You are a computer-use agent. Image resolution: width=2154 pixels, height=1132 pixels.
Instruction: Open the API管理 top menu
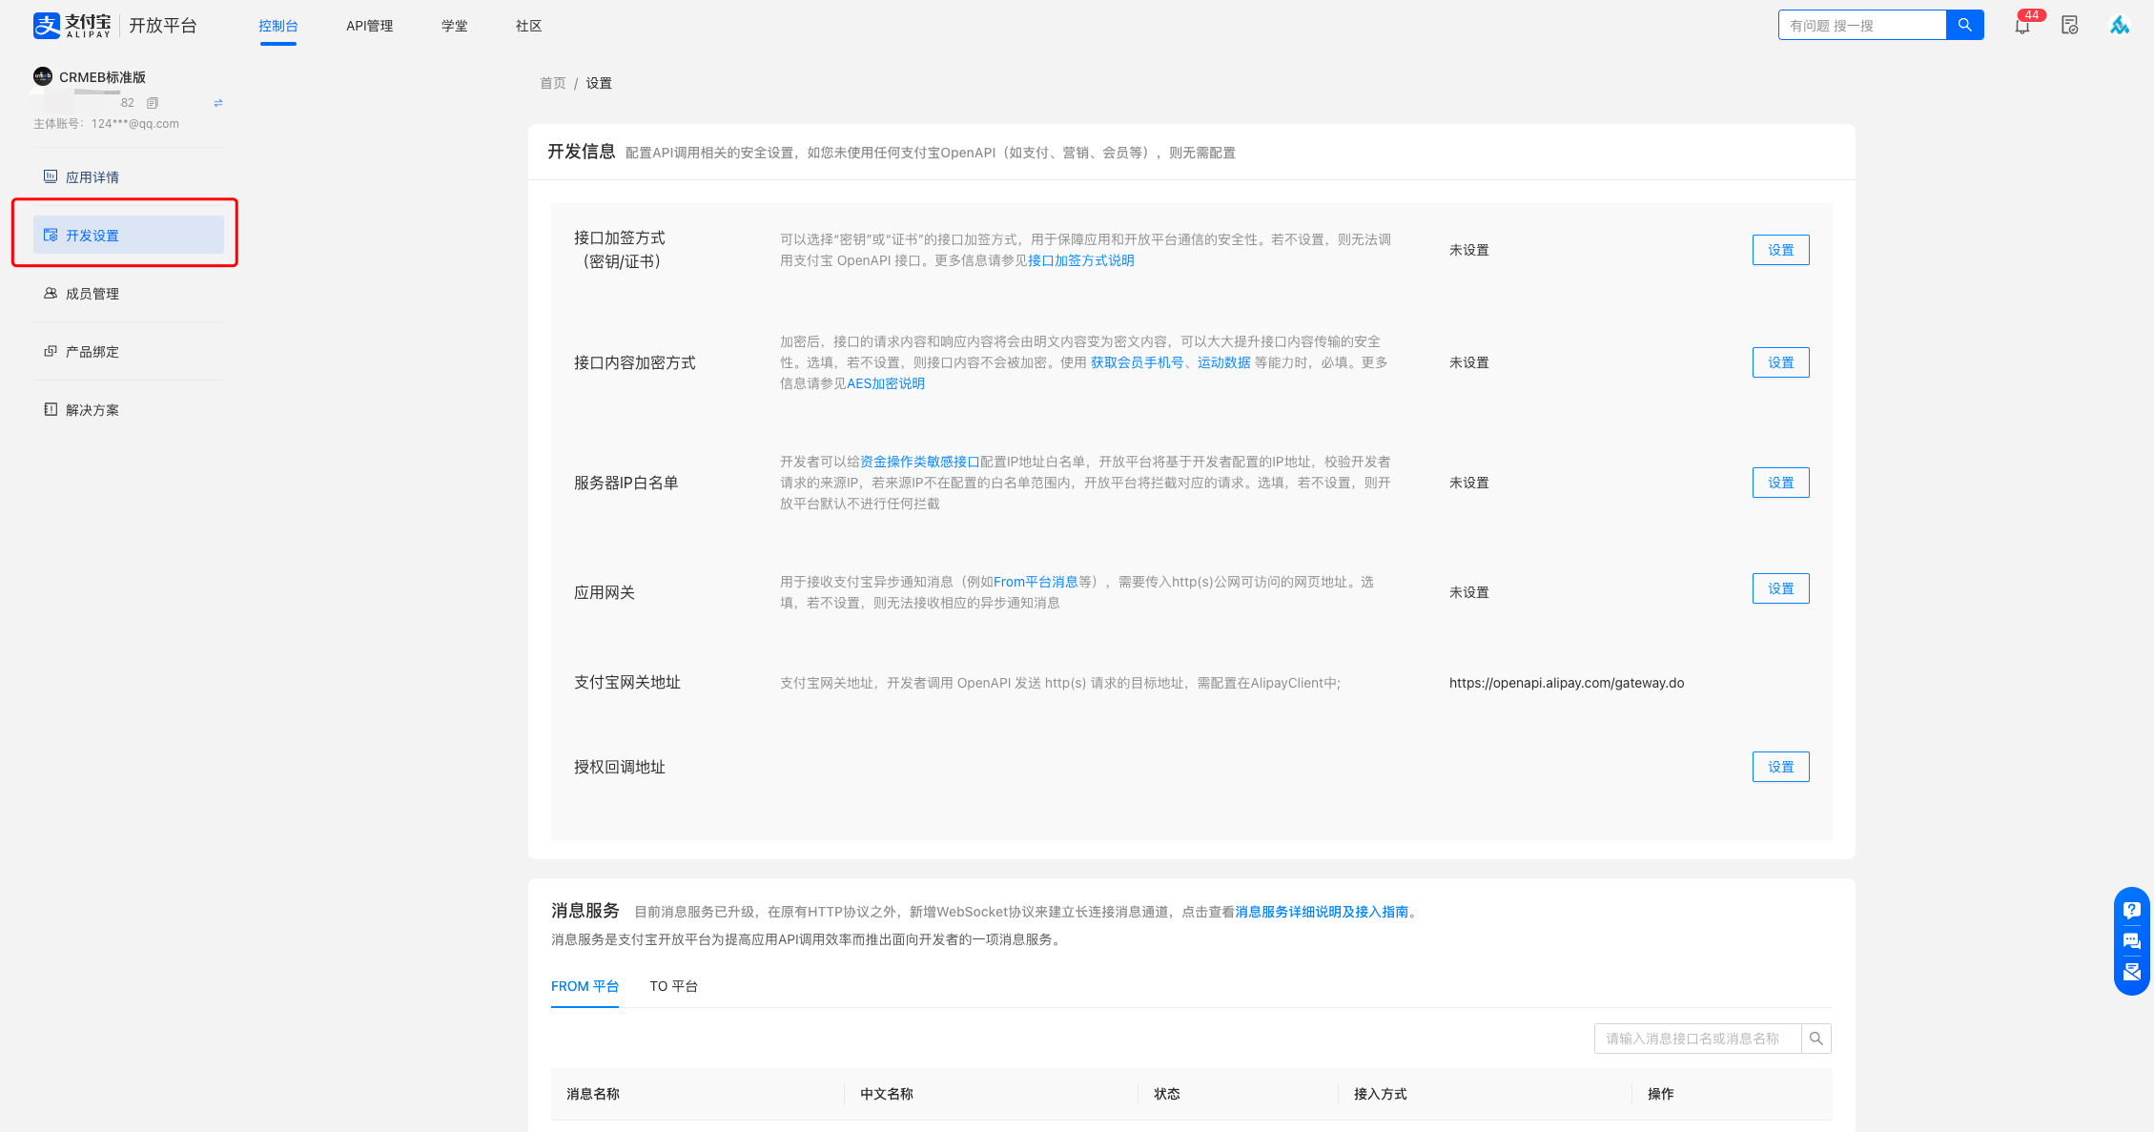click(x=369, y=26)
